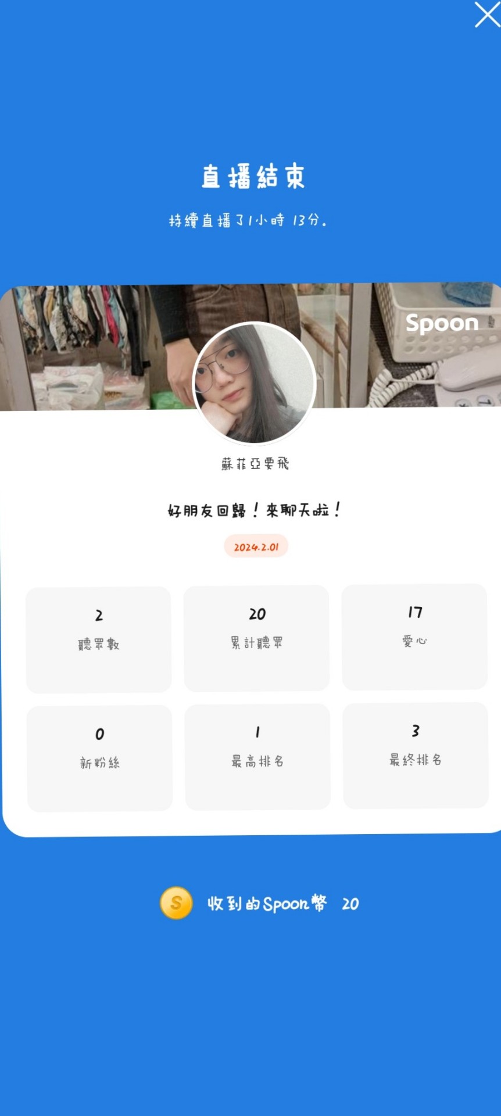Click the cumulative listeners number 20
Image resolution: width=501 pixels, height=1116 pixels.
257,614
